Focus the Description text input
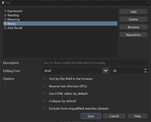The width and height of the screenshot is (151, 122). pyautogui.click(x=95, y=63)
